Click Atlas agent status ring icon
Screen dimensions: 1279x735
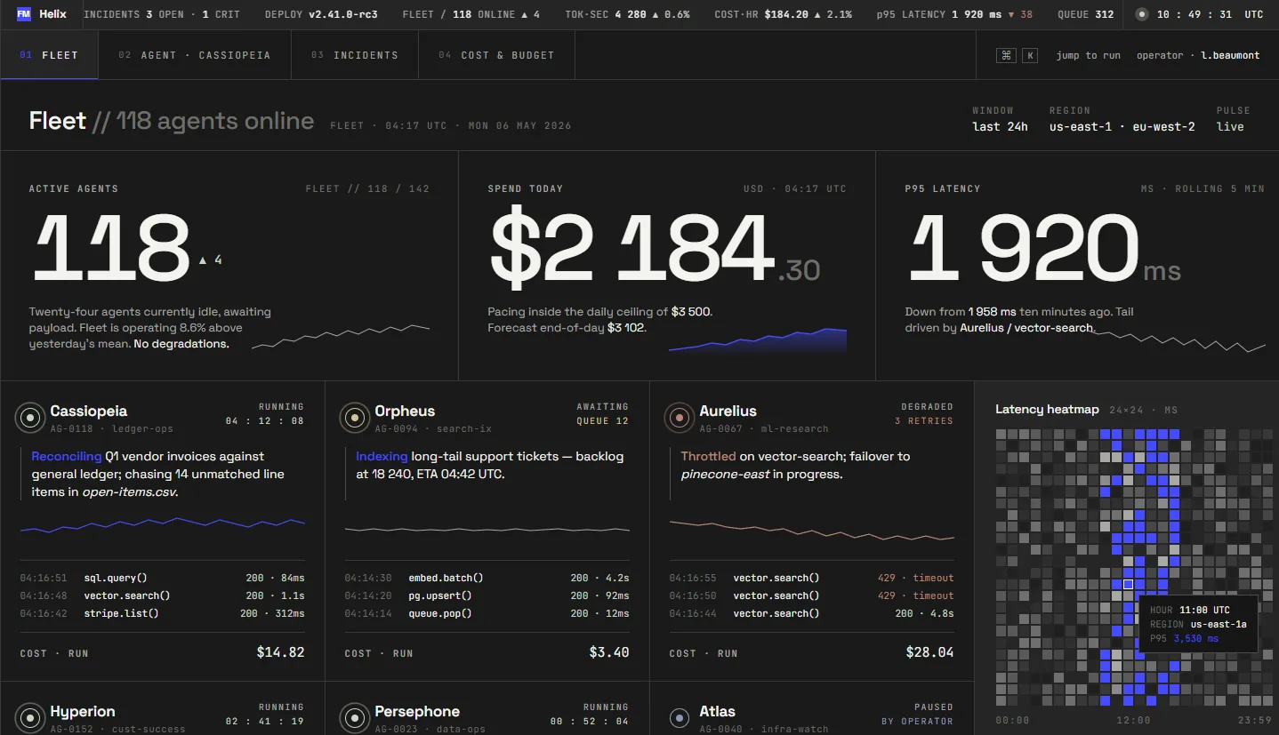(x=679, y=717)
